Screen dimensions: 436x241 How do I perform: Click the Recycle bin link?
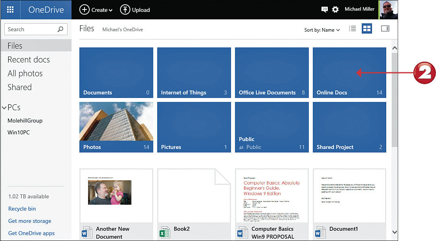[x=22, y=209]
